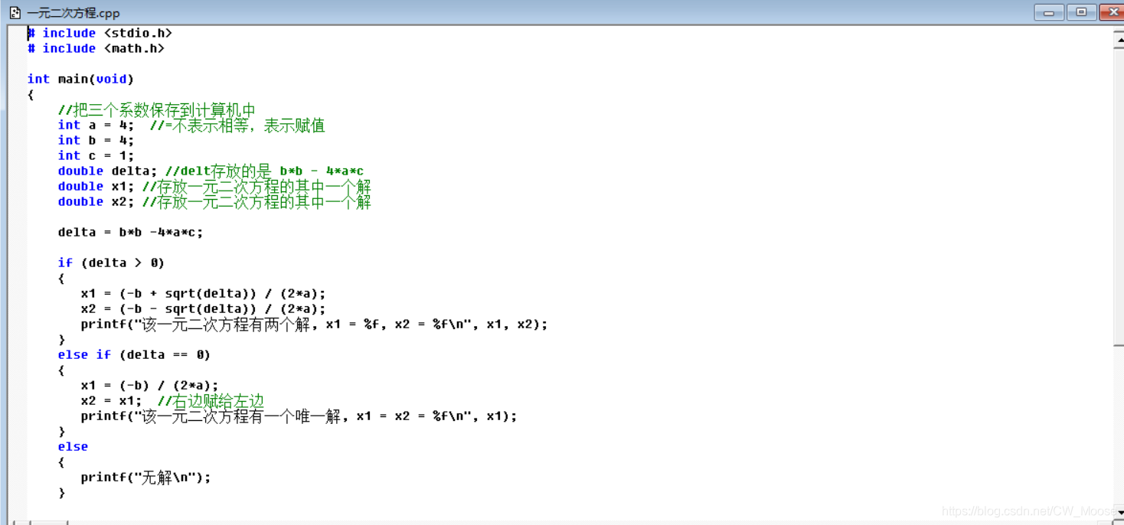The width and height of the screenshot is (1124, 525).
Task: Click the printf line with 有一个唯一解
Action: (x=299, y=416)
